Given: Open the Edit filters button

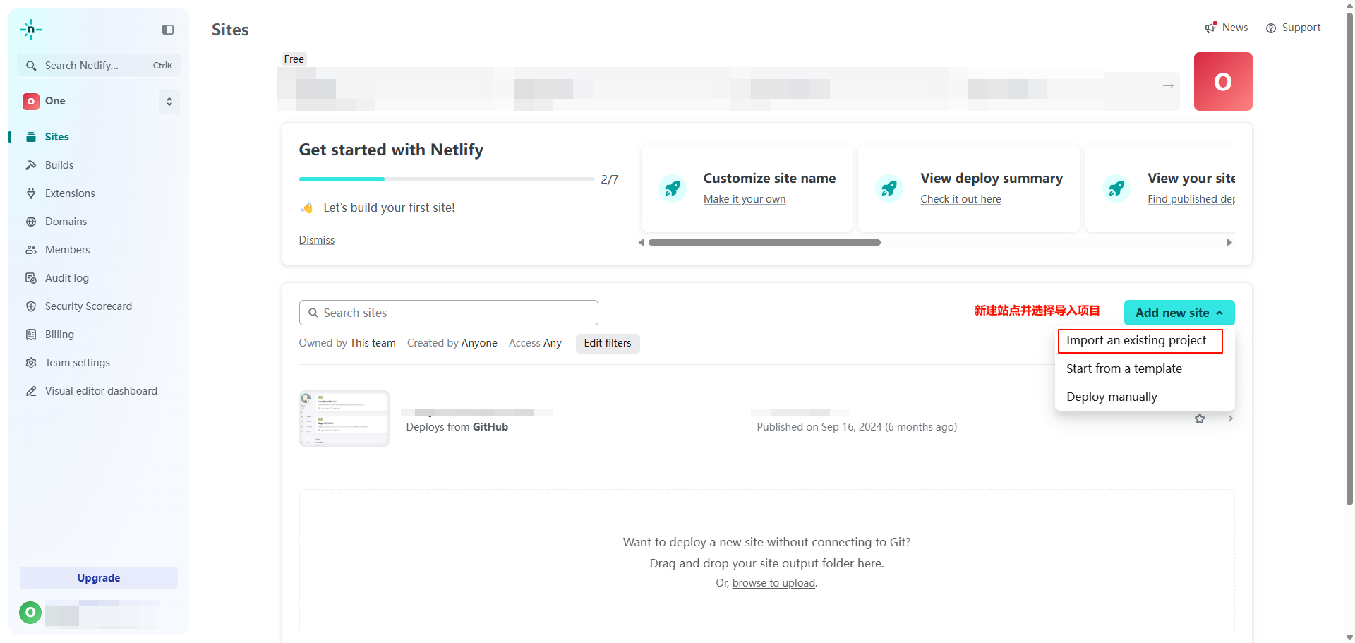Looking at the screenshot, I should [x=608, y=343].
